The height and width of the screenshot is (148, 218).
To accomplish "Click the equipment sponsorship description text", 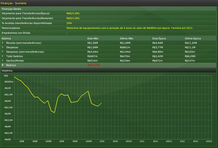I will (x=130, y=28).
